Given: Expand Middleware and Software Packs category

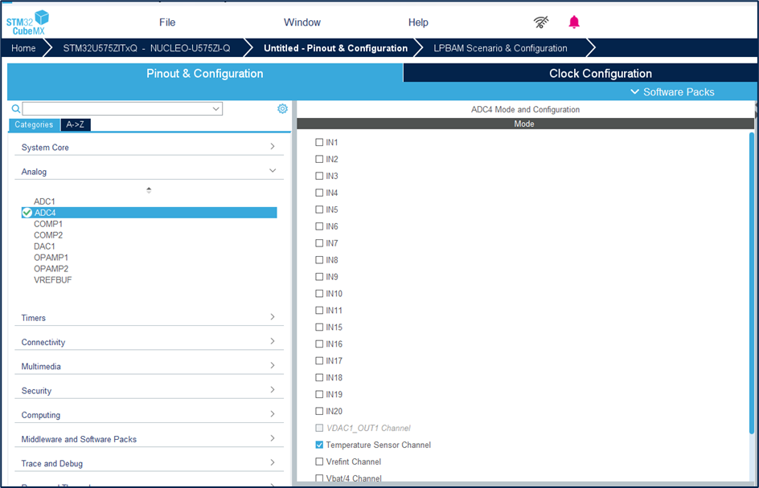Looking at the screenshot, I should point(149,439).
